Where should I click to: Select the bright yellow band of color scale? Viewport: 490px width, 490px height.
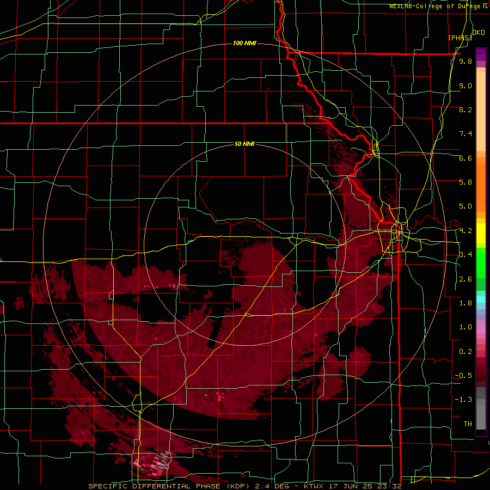point(481,233)
